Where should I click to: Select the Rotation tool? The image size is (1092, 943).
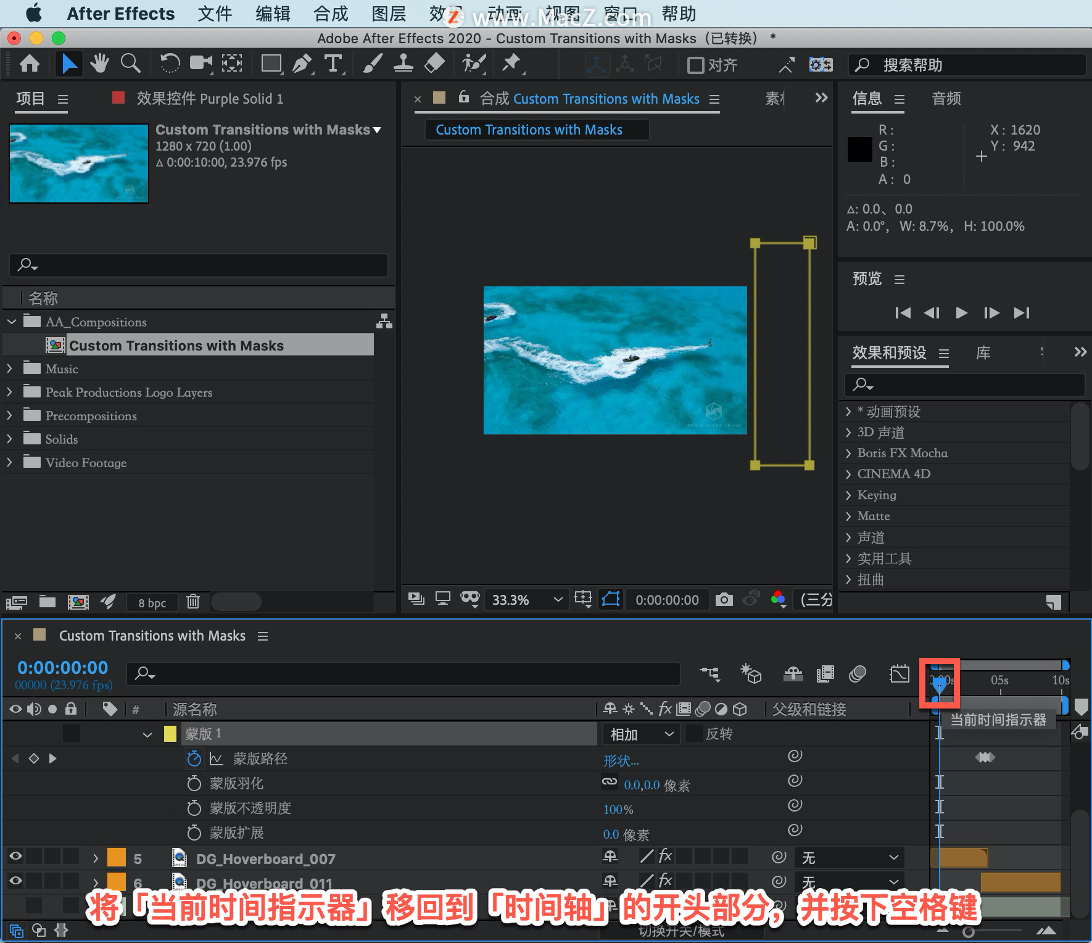[170, 64]
